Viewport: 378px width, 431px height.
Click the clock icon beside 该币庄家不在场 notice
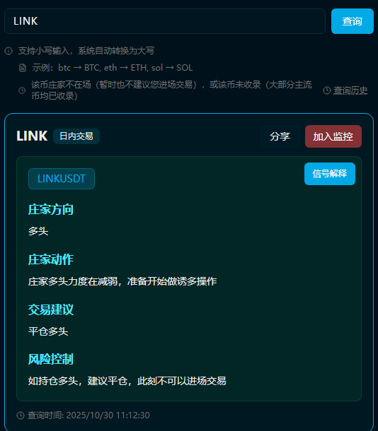tap(22, 90)
